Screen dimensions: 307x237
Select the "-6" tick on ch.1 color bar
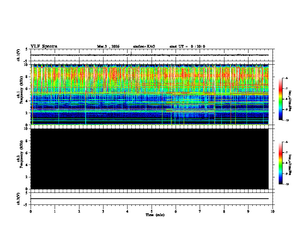point(286,78)
